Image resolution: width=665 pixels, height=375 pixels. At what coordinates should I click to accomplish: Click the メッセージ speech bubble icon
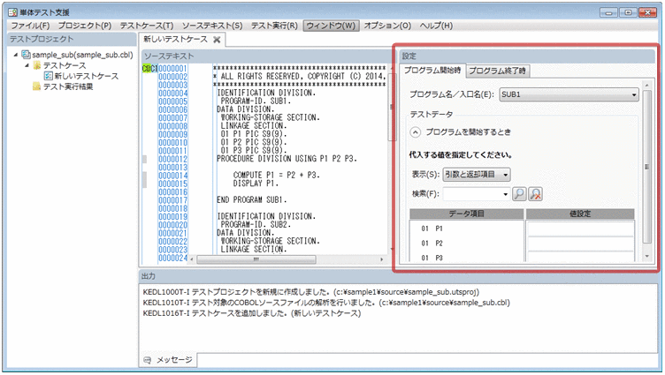[x=147, y=360]
